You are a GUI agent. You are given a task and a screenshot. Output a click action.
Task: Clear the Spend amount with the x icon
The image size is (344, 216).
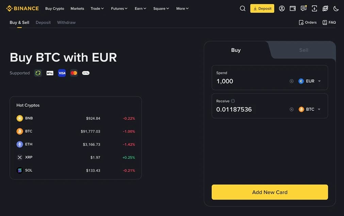291,81
